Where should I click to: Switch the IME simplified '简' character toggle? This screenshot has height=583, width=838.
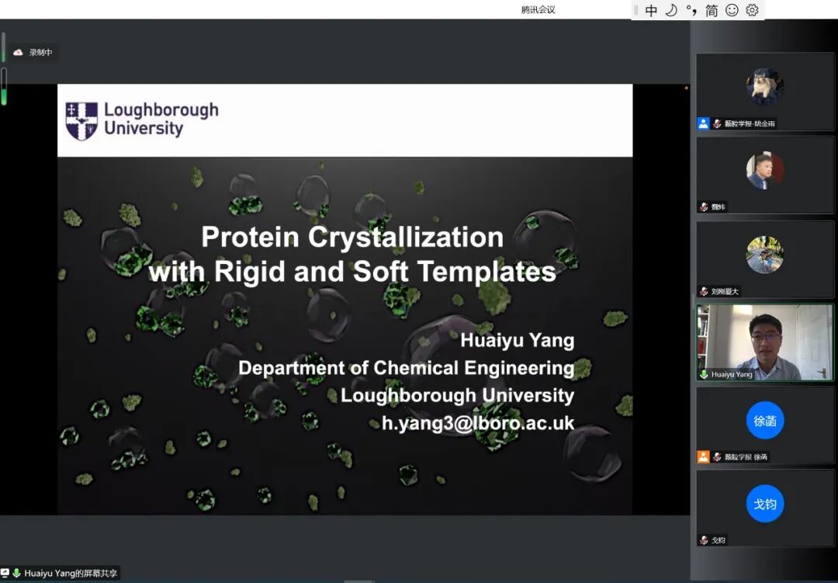point(712,10)
